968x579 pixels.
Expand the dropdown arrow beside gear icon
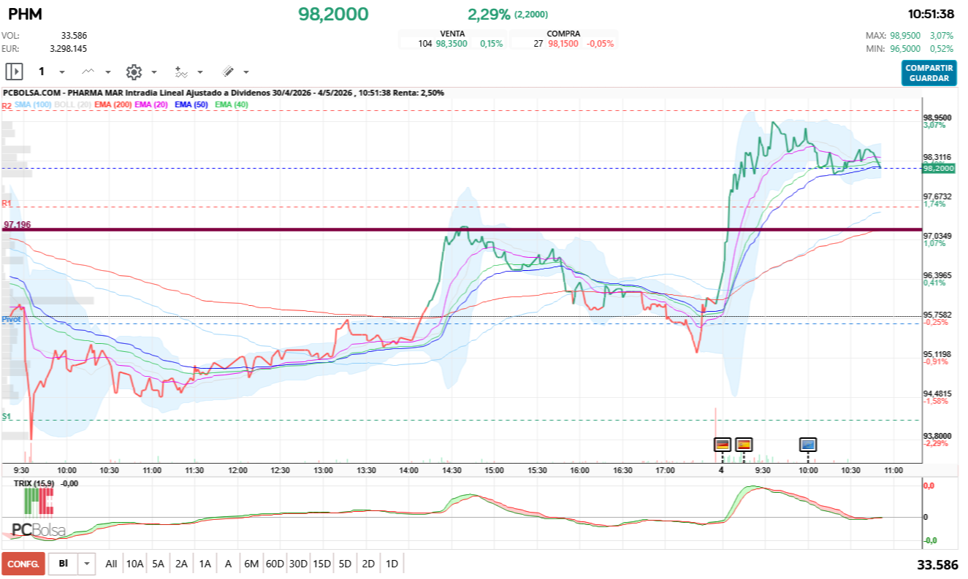coord(154,72)
